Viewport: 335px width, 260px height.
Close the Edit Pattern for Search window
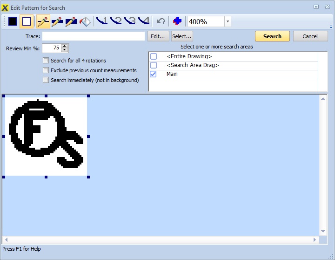click(x=327, y=7)
